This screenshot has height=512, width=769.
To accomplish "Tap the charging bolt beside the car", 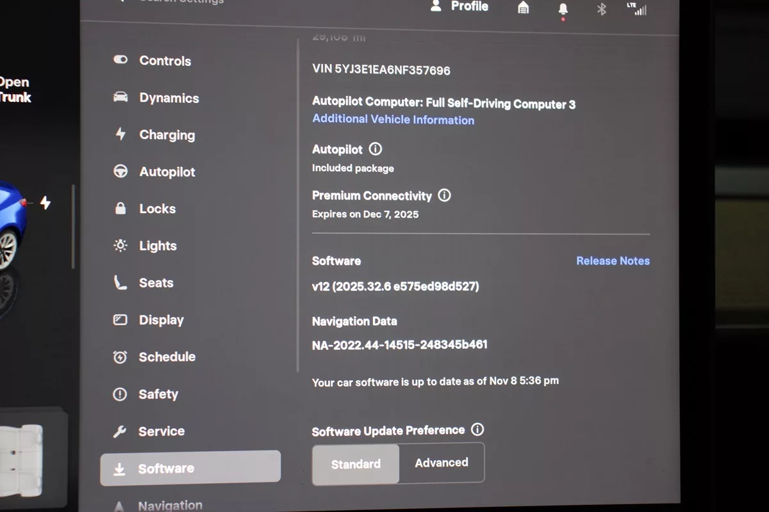I will (x=45, y=203).
